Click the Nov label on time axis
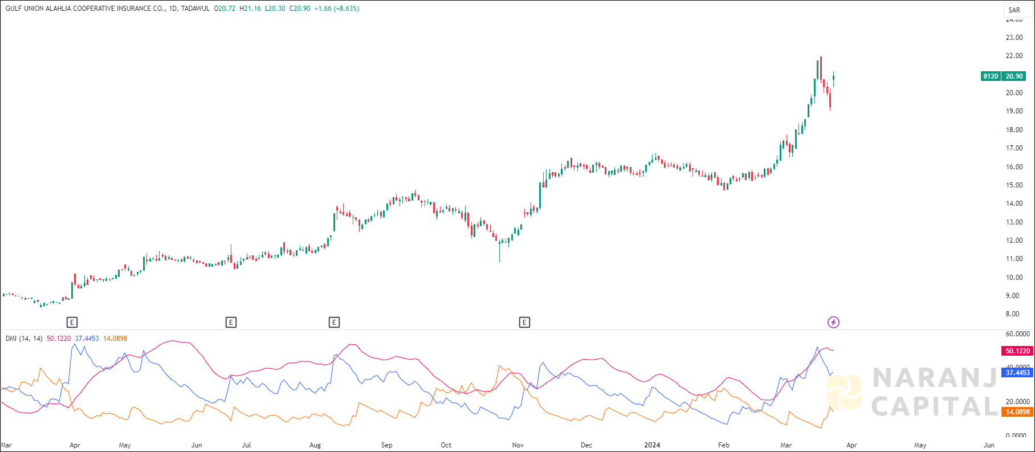The width and height of the screenshot is (1035, 452). (x=518, y=445)
